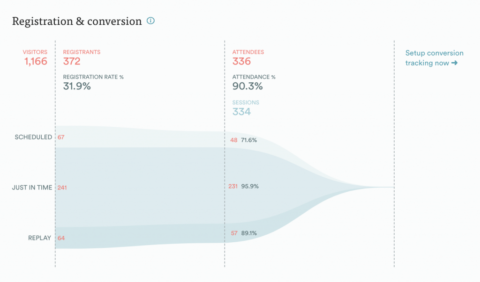Select the scheduled registrants number 67

pos(60,137)
